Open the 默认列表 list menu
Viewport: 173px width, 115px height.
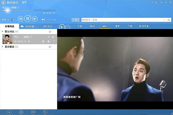click(50, 32)
